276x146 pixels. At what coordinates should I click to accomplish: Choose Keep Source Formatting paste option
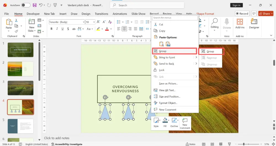(x=161, y=44)
